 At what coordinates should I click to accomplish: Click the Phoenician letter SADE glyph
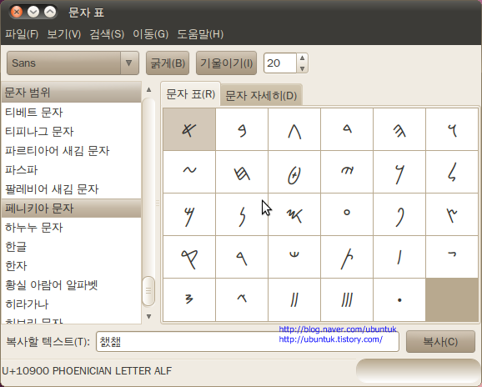[452, 214]
